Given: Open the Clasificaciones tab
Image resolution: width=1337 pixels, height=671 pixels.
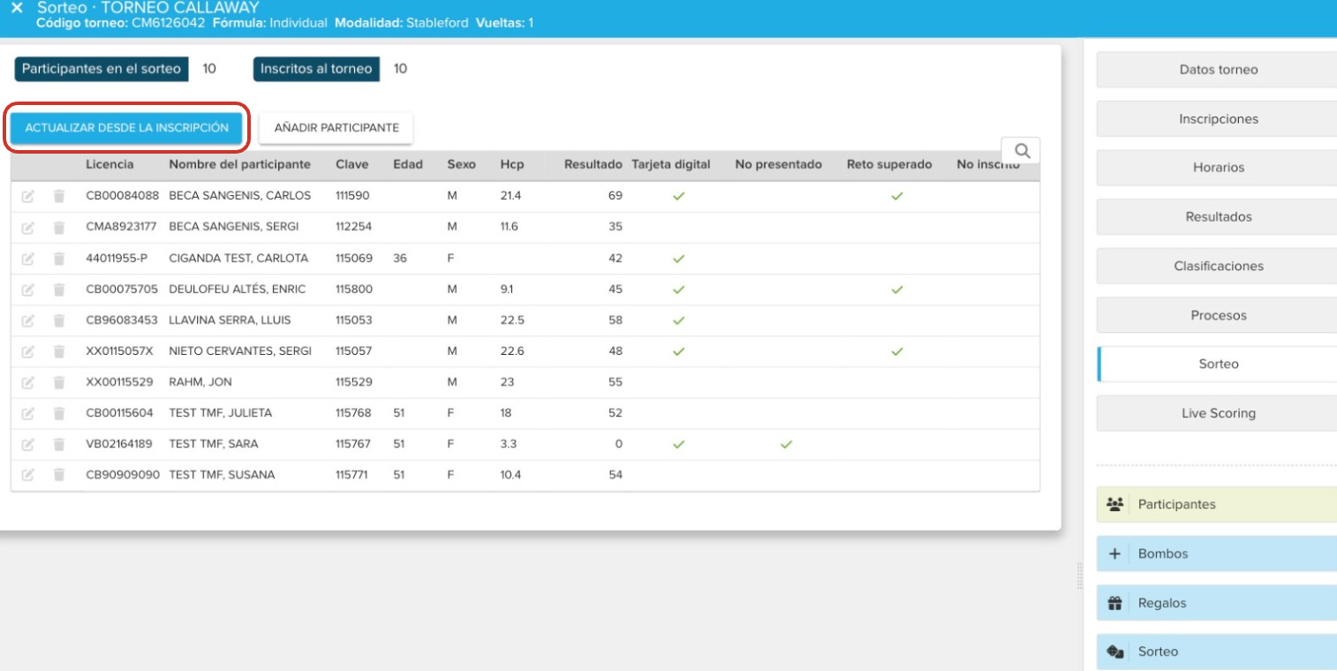Looking at the screenshot, I should click(1218, 266).
